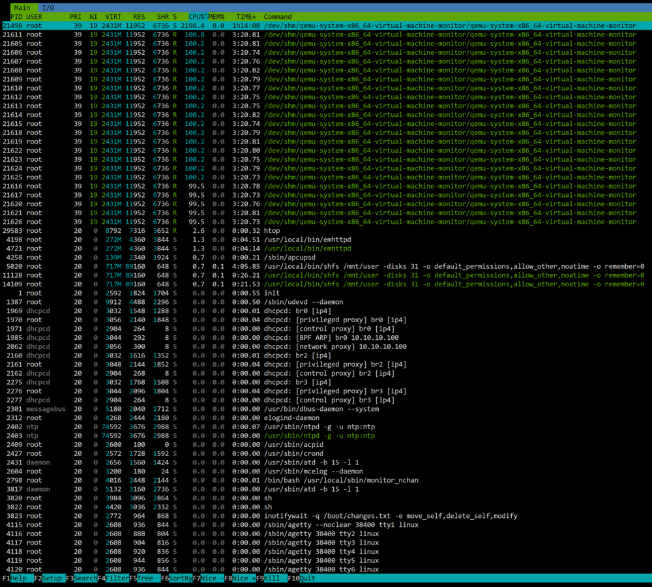Select the elogind-daemon row
The width and height of the screenshot is (652, 587).
(326, 417)
